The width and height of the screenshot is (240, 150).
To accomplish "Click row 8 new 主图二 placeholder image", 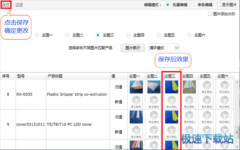I will 154,102.
